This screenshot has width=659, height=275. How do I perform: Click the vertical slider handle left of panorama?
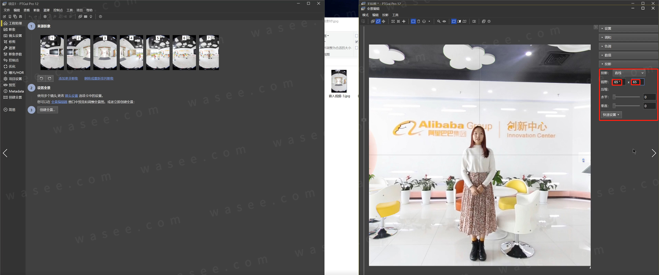pyautogui.click(x=364, y=120)
